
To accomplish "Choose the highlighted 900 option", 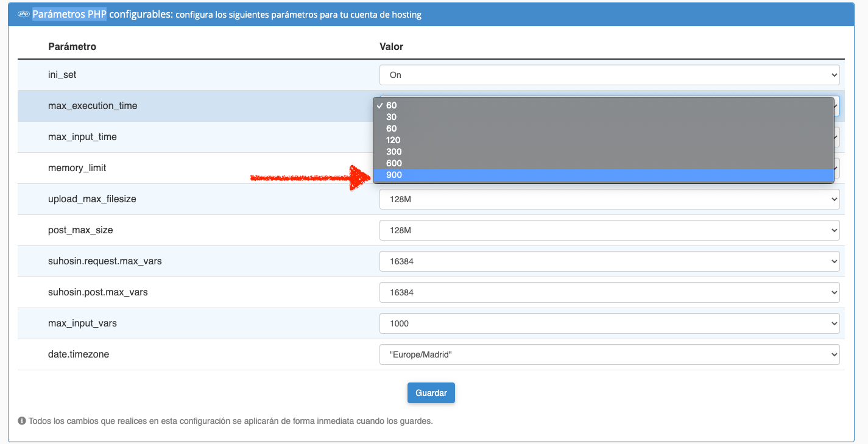I will click(x=603, y=175).
